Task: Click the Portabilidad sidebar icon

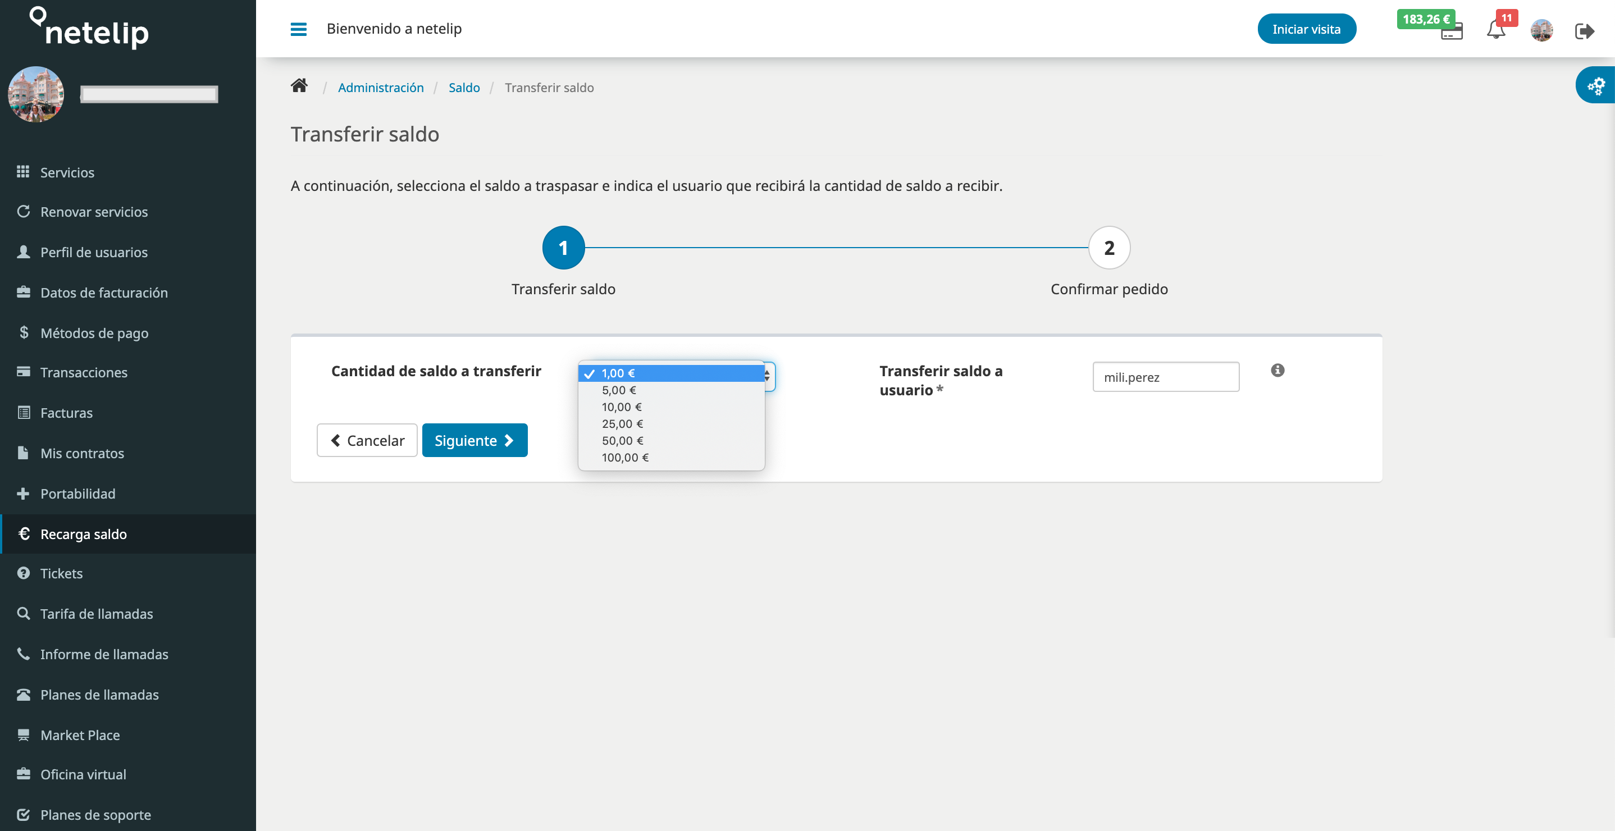Action: 22,493
